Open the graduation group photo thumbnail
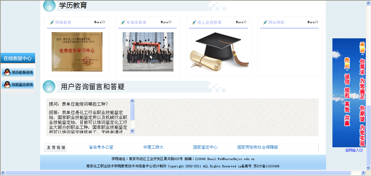The height and width of the screenshot is (176, 371). (148, 52)
